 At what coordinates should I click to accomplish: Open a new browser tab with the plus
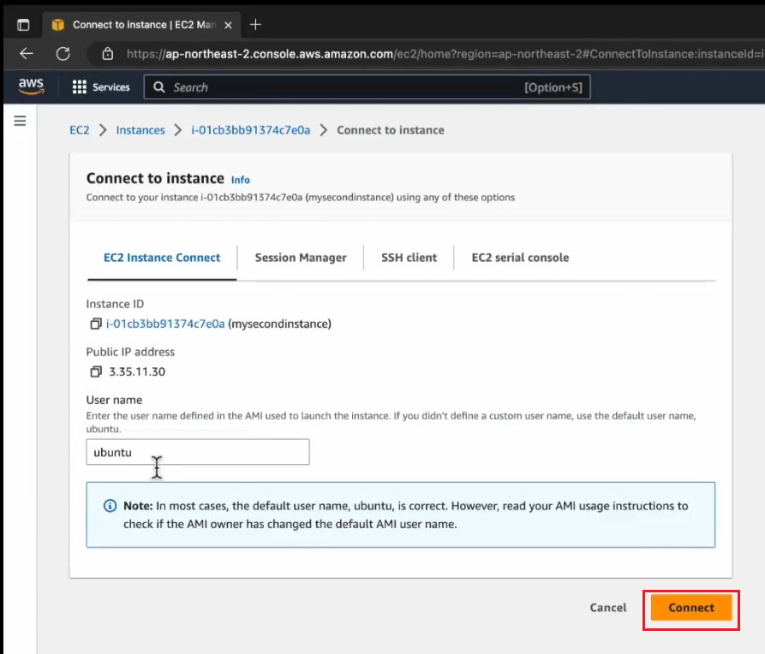(255, 24)
